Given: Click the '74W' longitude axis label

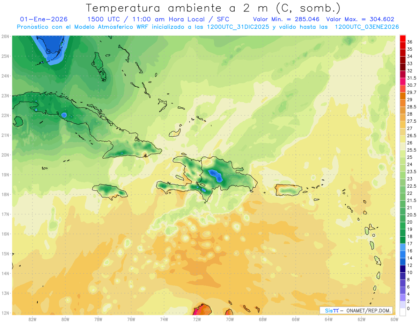Looking at the screenshot, I should (x=164, y=319).
